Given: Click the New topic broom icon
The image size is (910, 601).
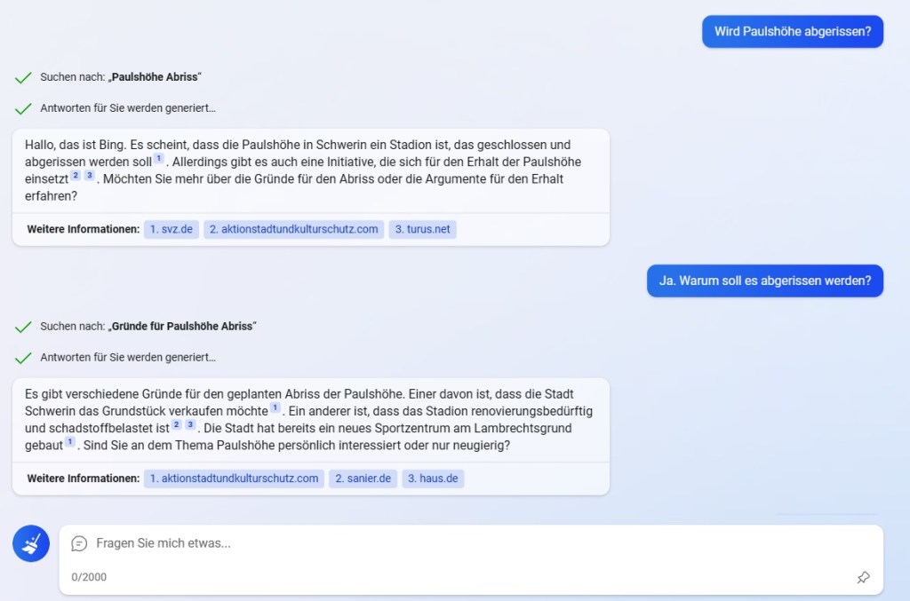Looking at the screenshot, I should (31, 543).
